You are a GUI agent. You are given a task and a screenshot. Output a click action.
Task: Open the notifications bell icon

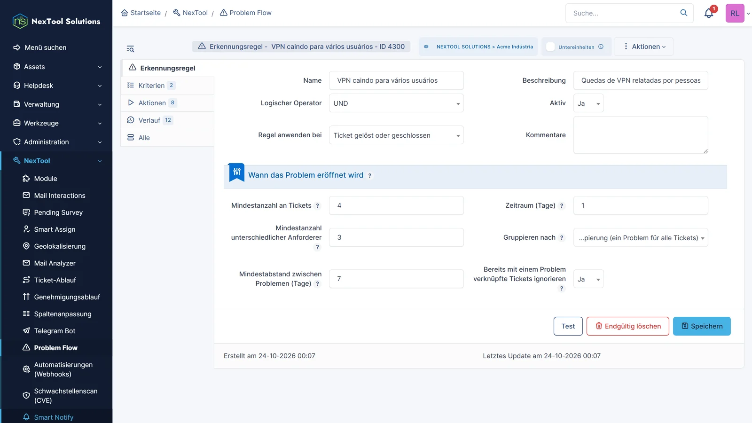(709, 13)
